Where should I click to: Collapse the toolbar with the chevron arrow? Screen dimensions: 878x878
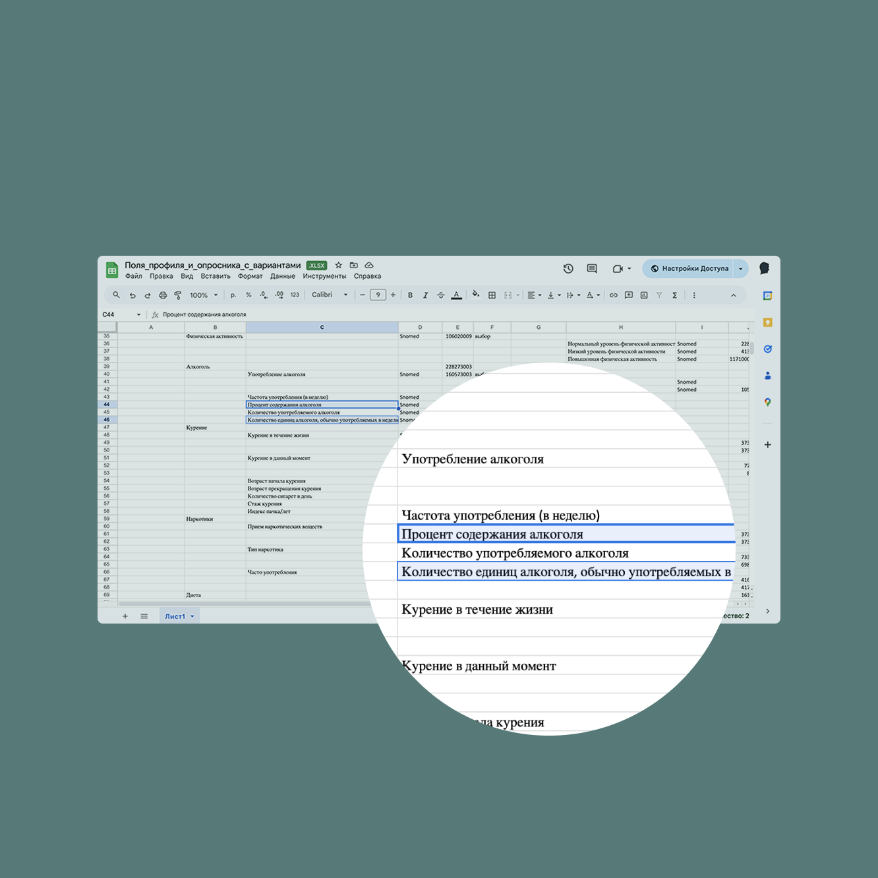click(733, 295)
